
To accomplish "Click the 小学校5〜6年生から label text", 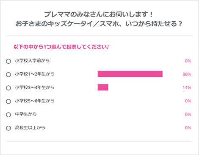I will pos(35,101).
